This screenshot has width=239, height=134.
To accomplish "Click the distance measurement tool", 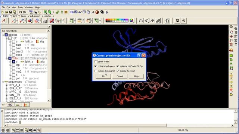I will point(141,21).
